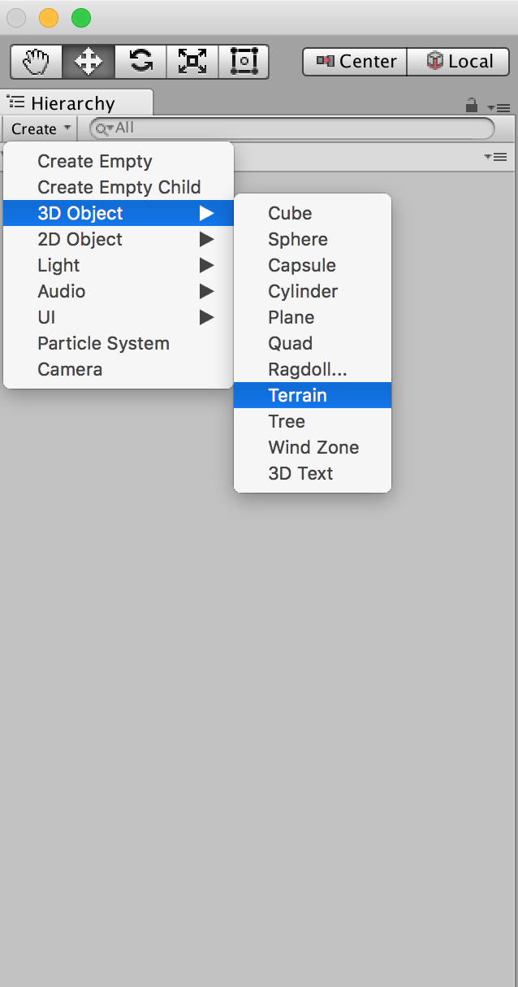Select the Move tool
This screenshot has height=987, width=518.
88,61
